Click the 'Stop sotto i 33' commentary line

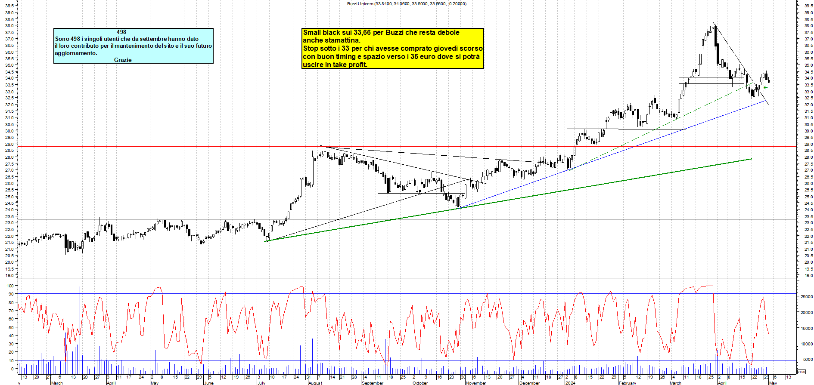coord(393,49)
